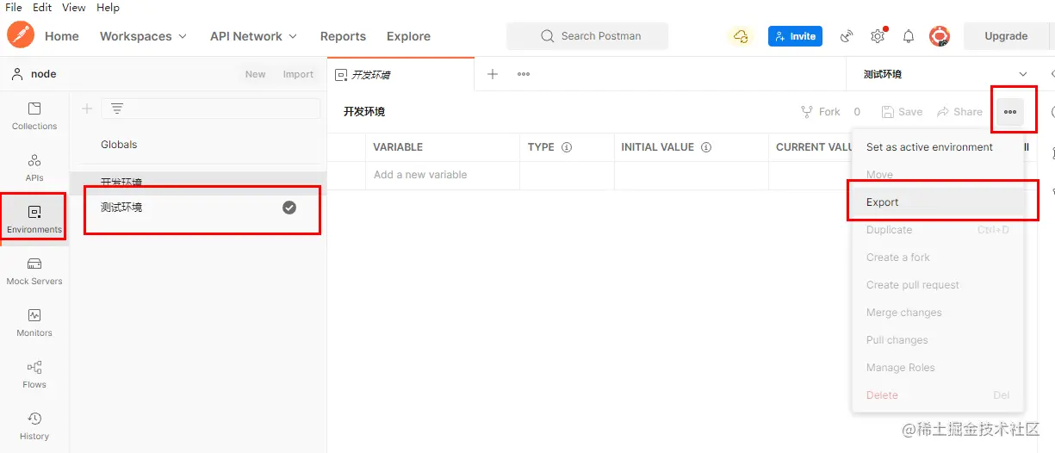Open the user avatar menu

939,36
